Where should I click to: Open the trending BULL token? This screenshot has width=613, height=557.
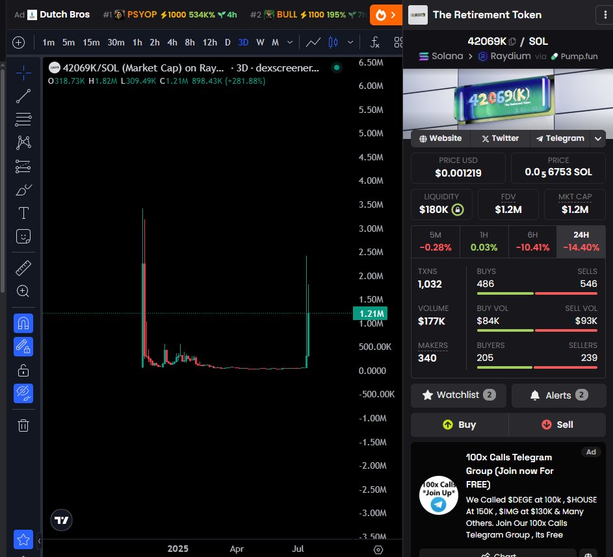click(x=309, y=15)
